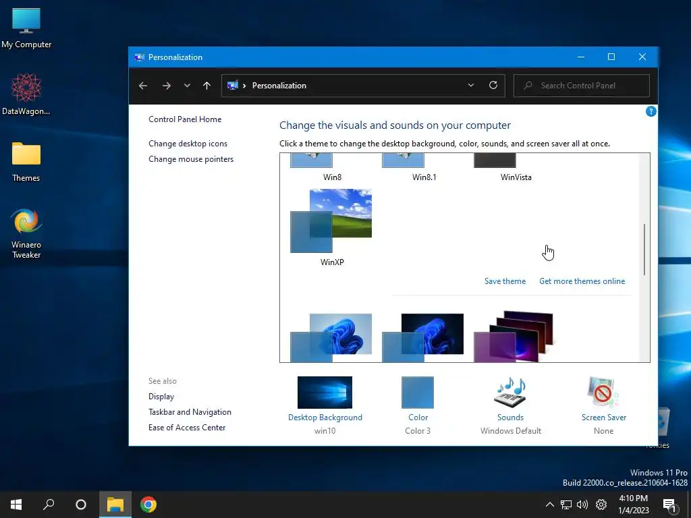Select the Themes folder on desktop
Image resolution: width=691 pixels, height=518 pixels.
click(26, 162)
